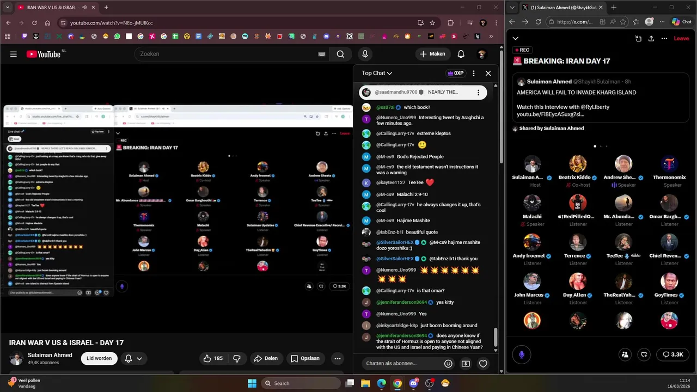Leave the X Space

(681, 39)
